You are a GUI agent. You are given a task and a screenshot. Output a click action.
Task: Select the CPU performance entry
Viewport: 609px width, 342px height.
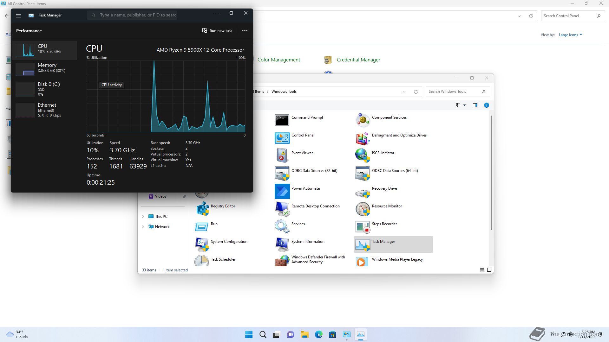pos(45,50)
